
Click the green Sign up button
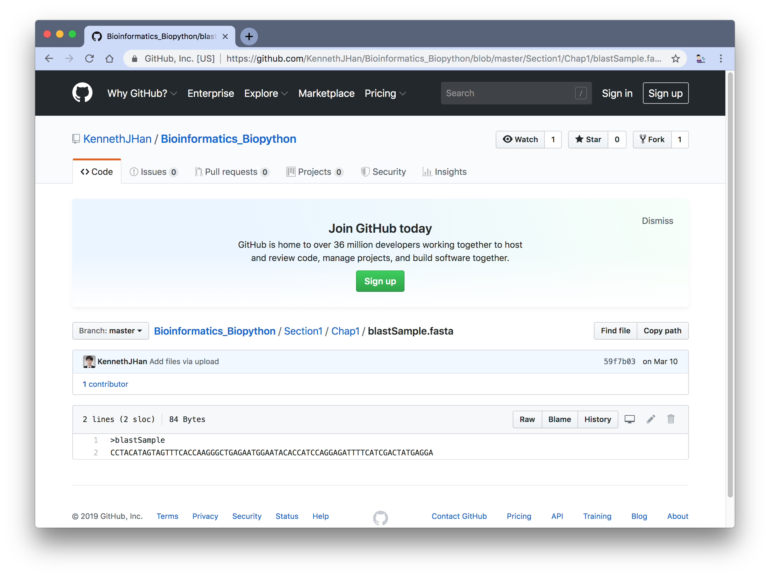[380, 281]
